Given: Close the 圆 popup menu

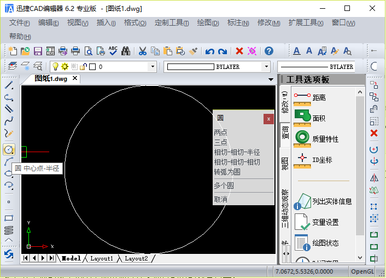Looking at the screenshot, I should (x=268, y=119).
